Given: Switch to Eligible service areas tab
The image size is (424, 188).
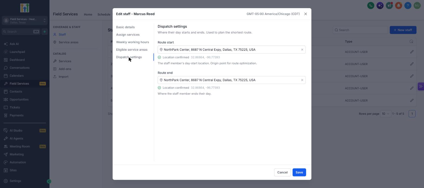Looking at the screenshot, I should 132,50.
